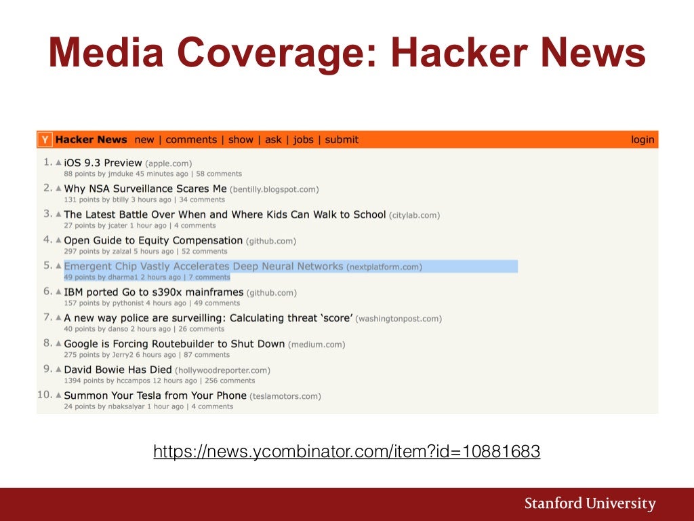Open the submit page
Image resolution: width=694 pixels, height=521 pixels.
[x=342, y=140]
